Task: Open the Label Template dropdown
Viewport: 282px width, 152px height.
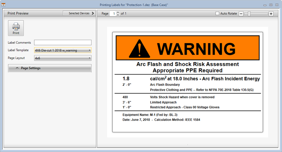Action: click(62, 50)
